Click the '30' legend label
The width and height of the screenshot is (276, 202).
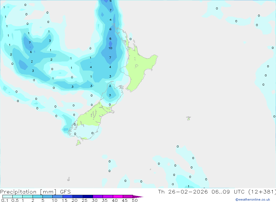click(x=95, y=200)
